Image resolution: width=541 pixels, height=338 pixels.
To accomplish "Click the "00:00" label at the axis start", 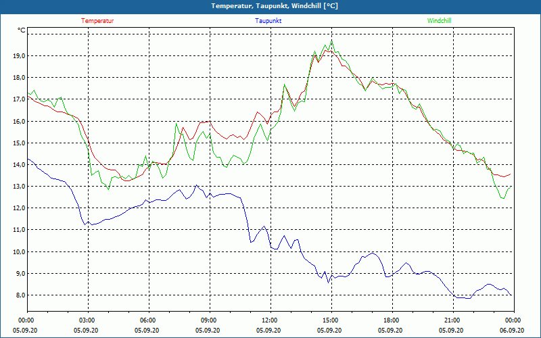I will coord(26,320).
